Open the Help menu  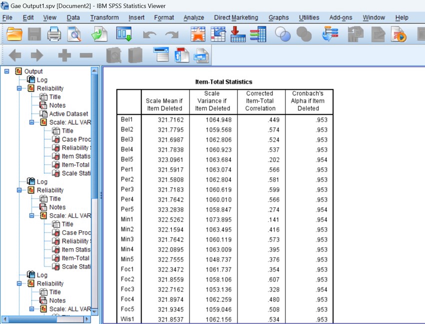coord(402,17)
